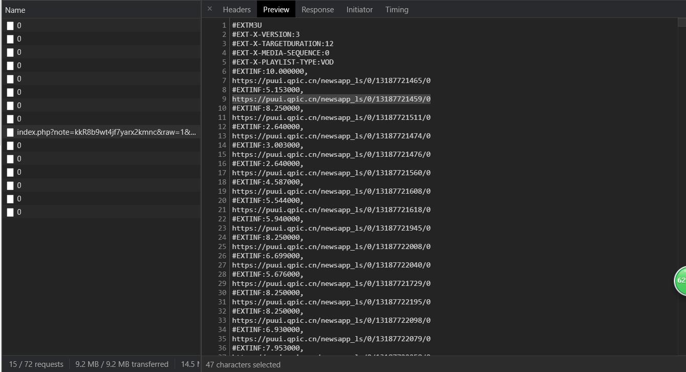Click the URL ending 13187721618/0
686x372 pixels.
coord(331,210)
